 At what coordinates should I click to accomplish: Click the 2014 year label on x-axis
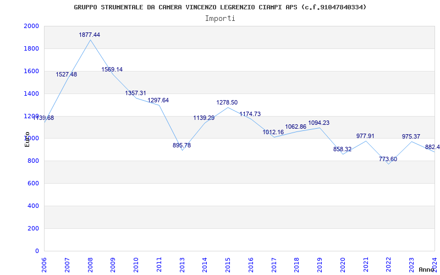coord(205,265)
